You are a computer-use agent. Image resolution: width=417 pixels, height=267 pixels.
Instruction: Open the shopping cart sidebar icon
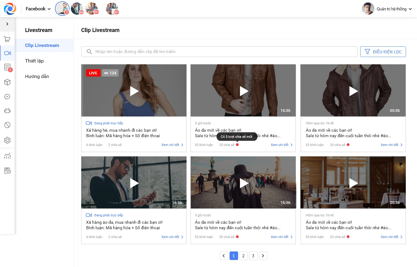click(x=7, y=39)
